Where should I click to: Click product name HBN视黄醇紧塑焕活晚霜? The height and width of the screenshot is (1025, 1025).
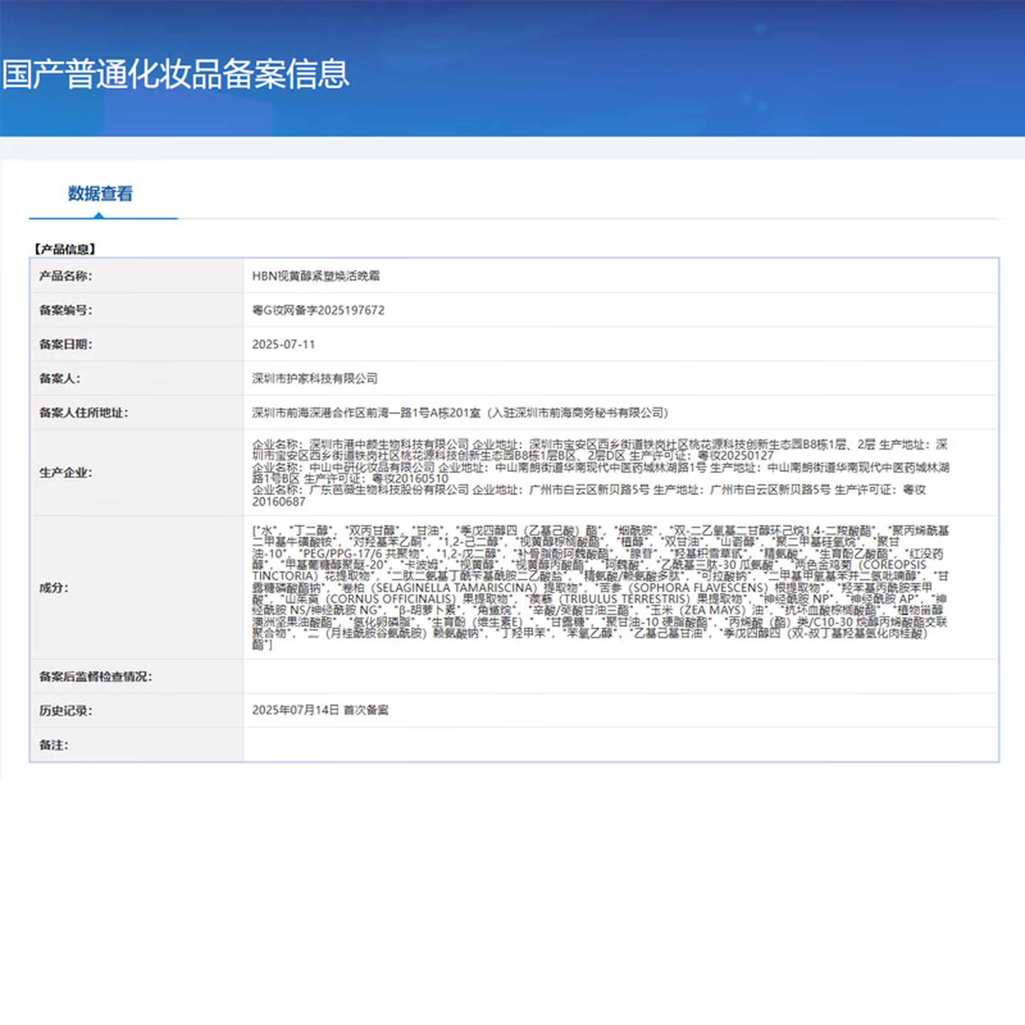coord(316,276)
